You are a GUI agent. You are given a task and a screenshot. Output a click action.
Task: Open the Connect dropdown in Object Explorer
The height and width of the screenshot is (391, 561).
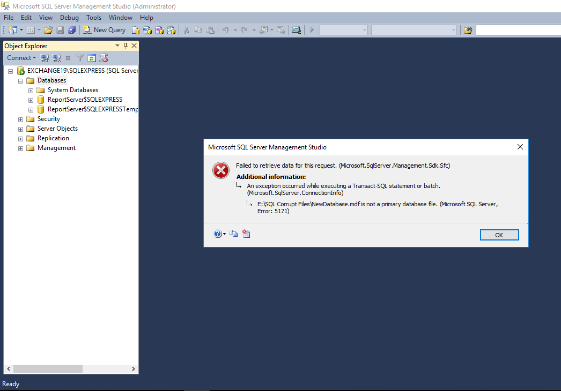(21, 58)
